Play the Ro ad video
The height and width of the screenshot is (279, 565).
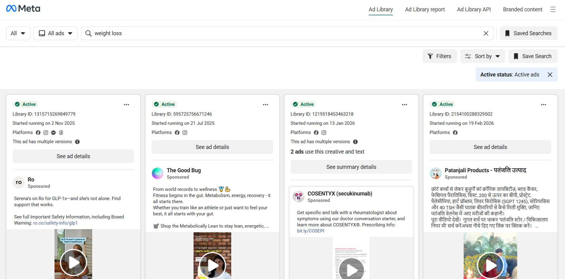click(x=73, y=262)
